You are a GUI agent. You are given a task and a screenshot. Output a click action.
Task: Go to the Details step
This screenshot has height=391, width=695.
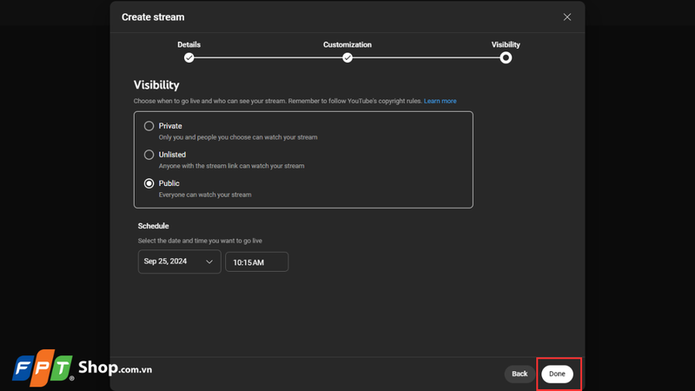click(189, 57)
